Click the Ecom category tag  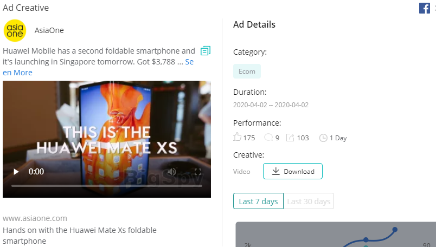(x=247, y=71)
